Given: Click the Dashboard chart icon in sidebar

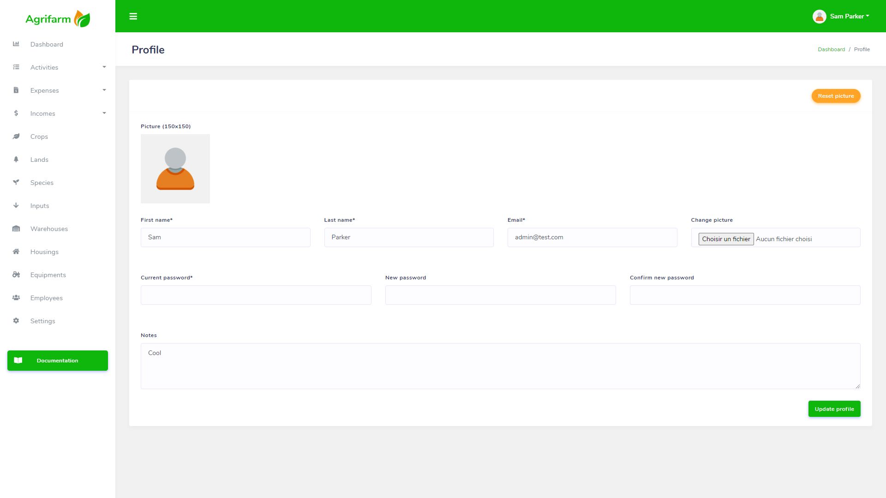Looking at the screenshot, I should pyautogui.click(x=16, y=44).
